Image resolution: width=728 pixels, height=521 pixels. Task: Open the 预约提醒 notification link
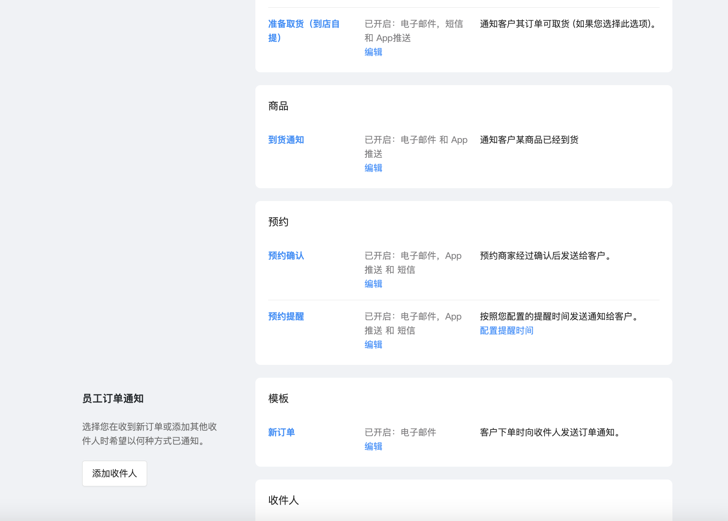[286, 317]
